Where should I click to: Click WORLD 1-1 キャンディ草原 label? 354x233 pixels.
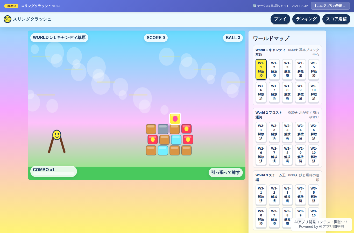[x=59, y=38]
